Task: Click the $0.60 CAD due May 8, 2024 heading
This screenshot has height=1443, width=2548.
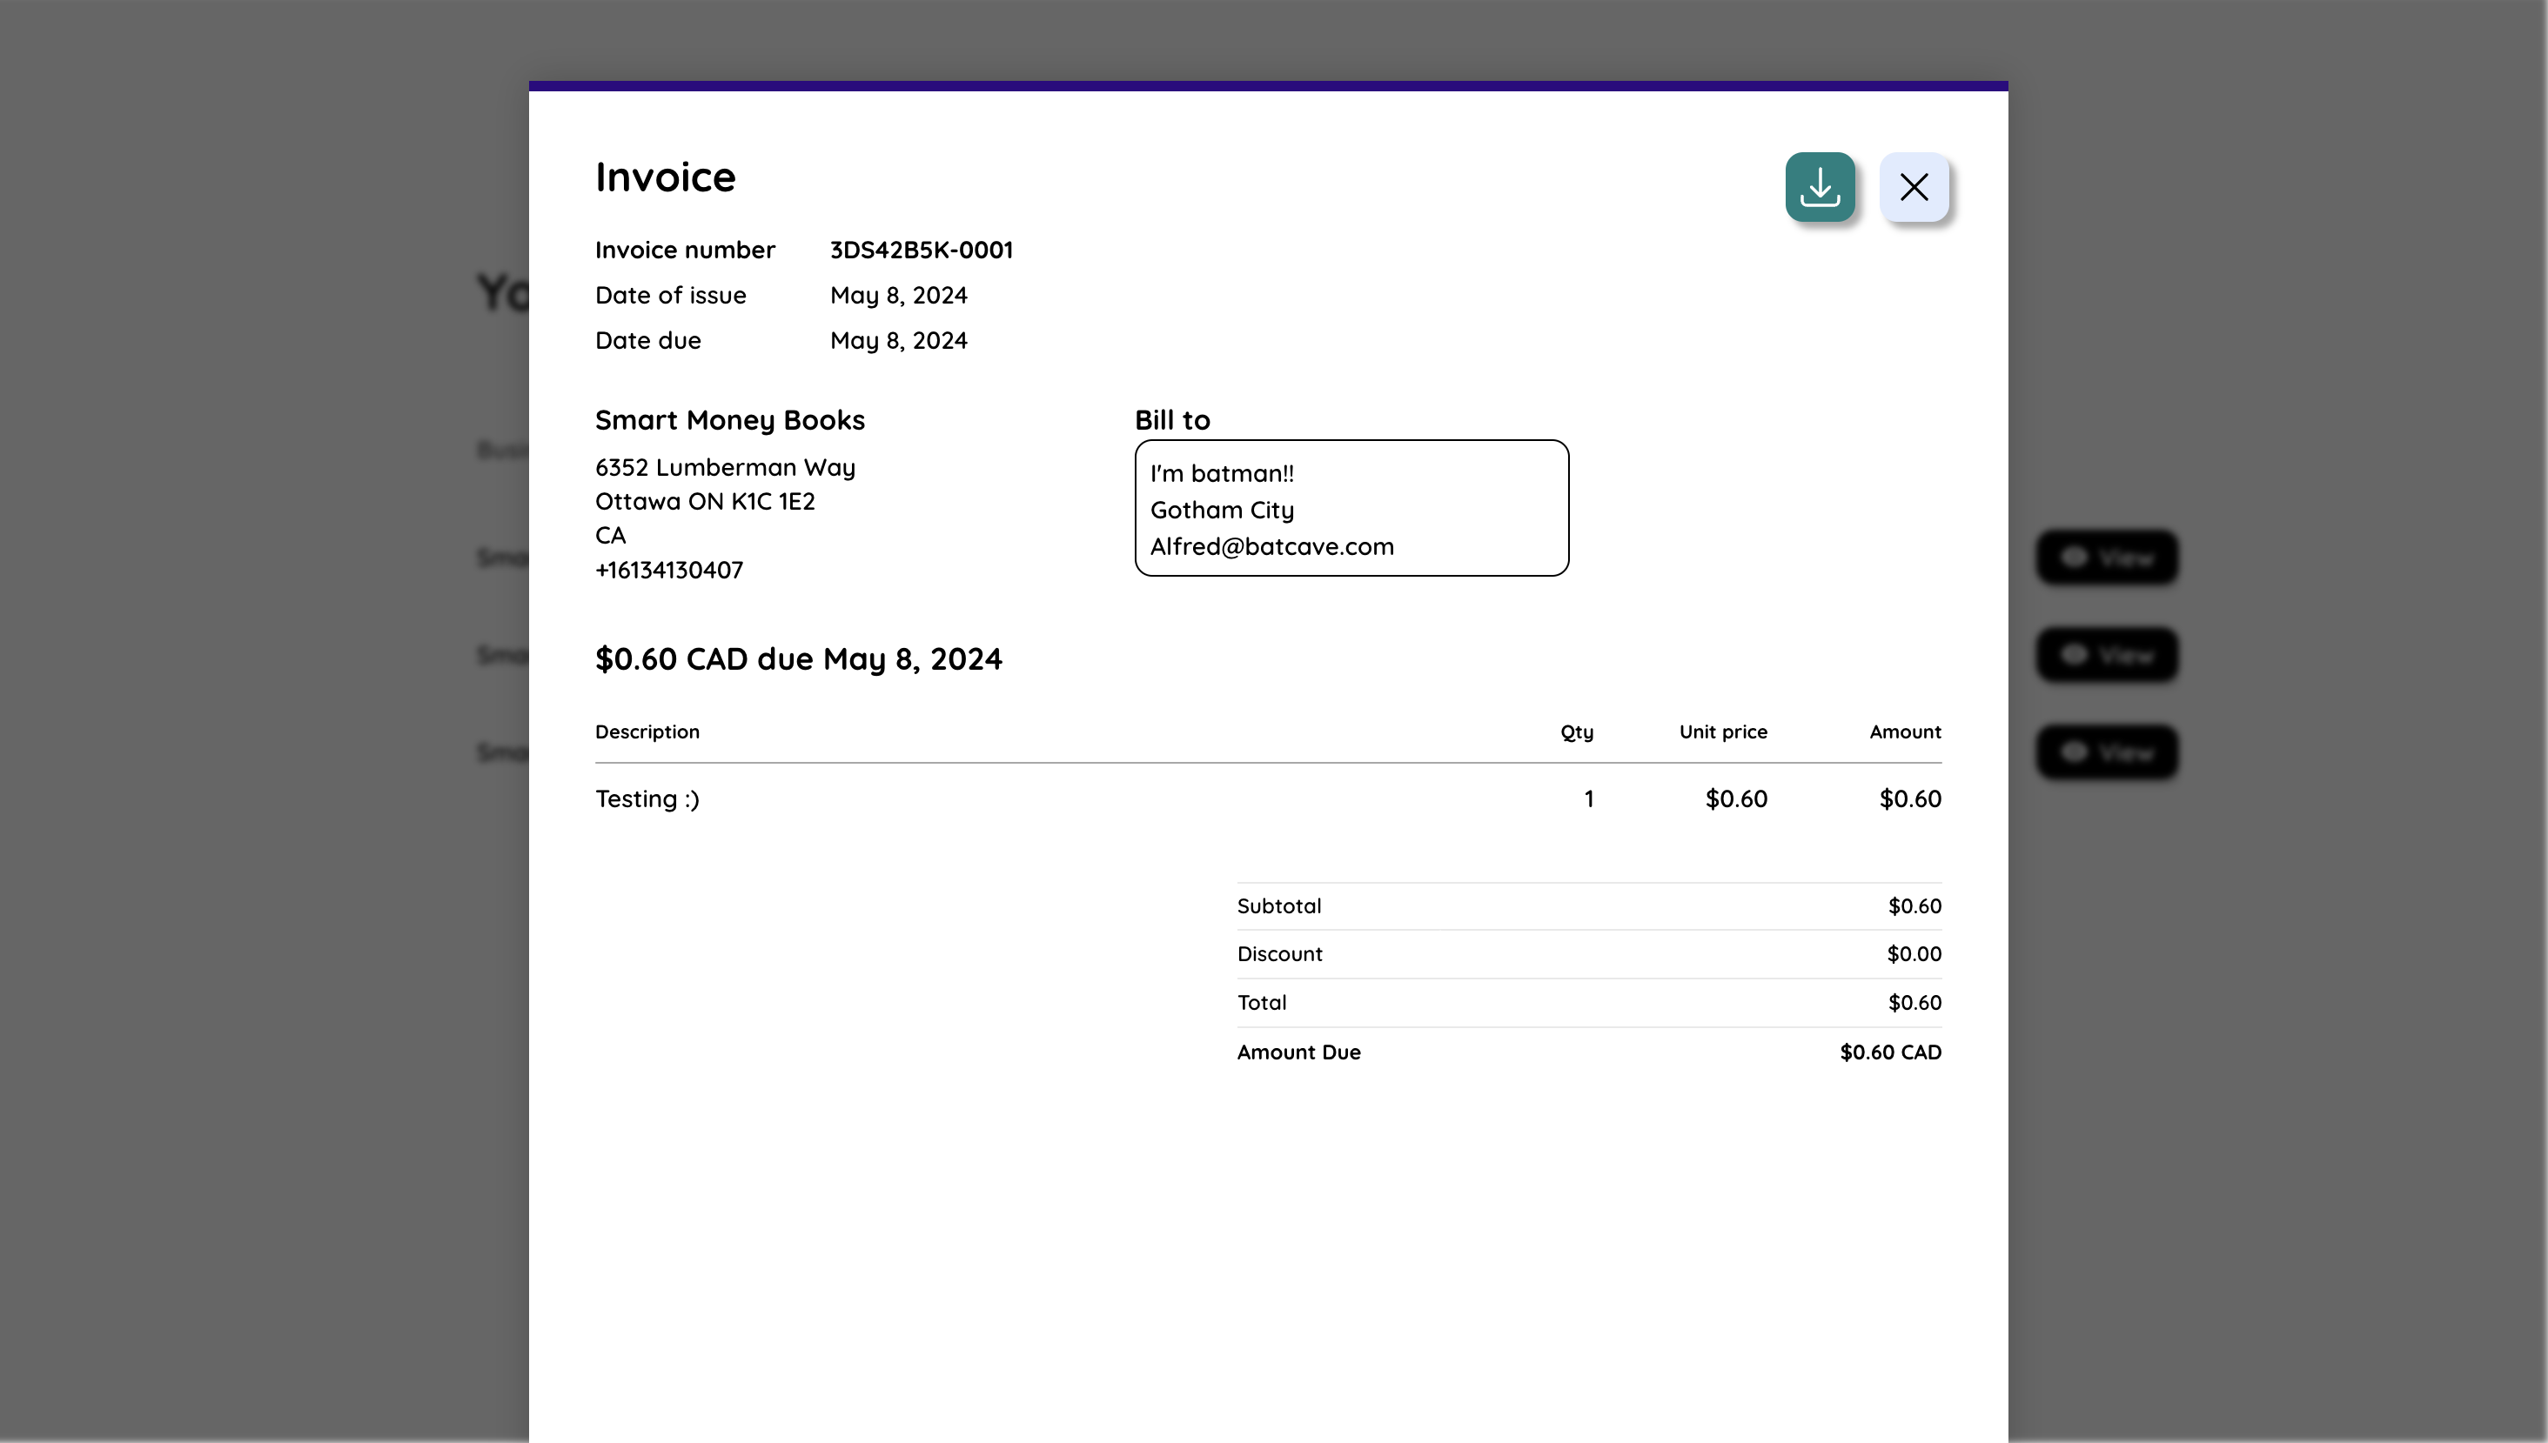Action: [798, 659]
